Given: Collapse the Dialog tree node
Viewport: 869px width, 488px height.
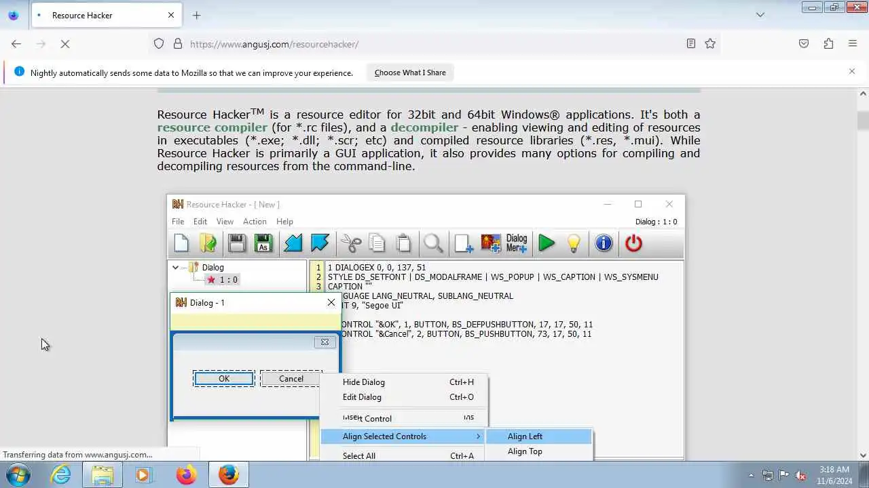Looking at the screenshot, I should [x=175, y=268].
